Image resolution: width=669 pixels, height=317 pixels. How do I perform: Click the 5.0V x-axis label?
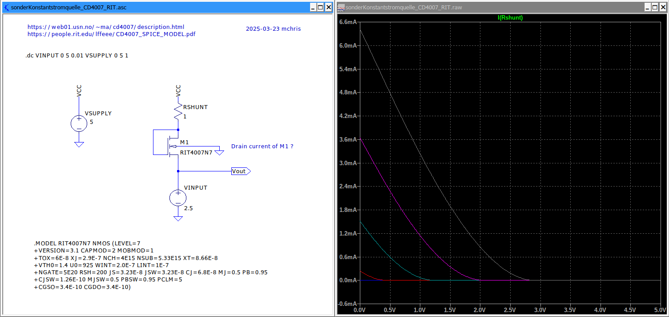pyautogui.click(x=660, y=309)
